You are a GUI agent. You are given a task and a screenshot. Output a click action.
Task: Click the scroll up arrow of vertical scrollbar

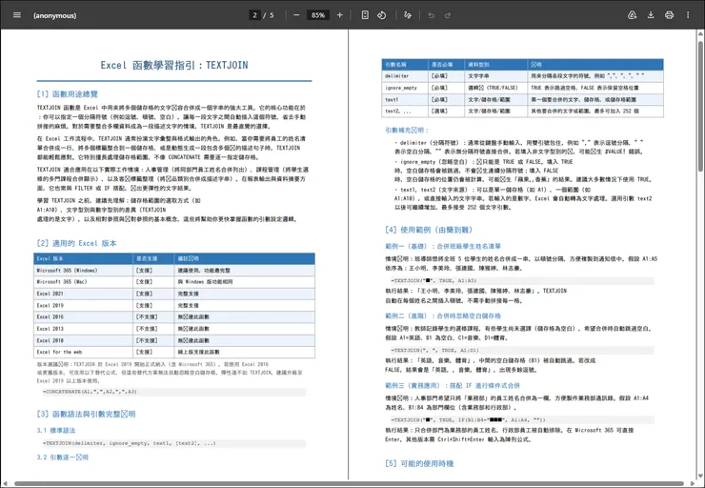(700, 33)
